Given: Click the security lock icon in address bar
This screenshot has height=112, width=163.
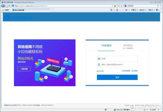Looking at the screenshot, I should 115,6.
